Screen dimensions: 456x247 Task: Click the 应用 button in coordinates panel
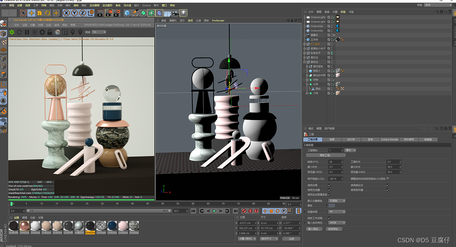click(291, 239)
